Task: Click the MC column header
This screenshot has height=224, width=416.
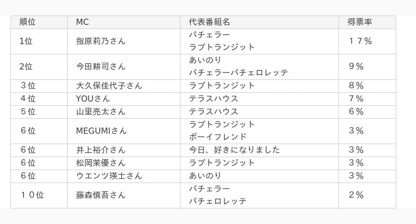Action: 124,22
